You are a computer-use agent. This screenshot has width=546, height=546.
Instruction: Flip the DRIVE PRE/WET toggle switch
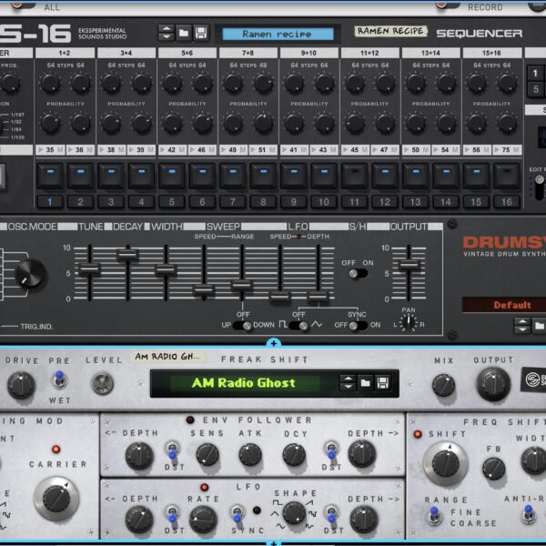click(x=59, y=380)
